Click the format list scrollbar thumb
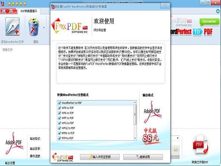 (x=135, y=115)
